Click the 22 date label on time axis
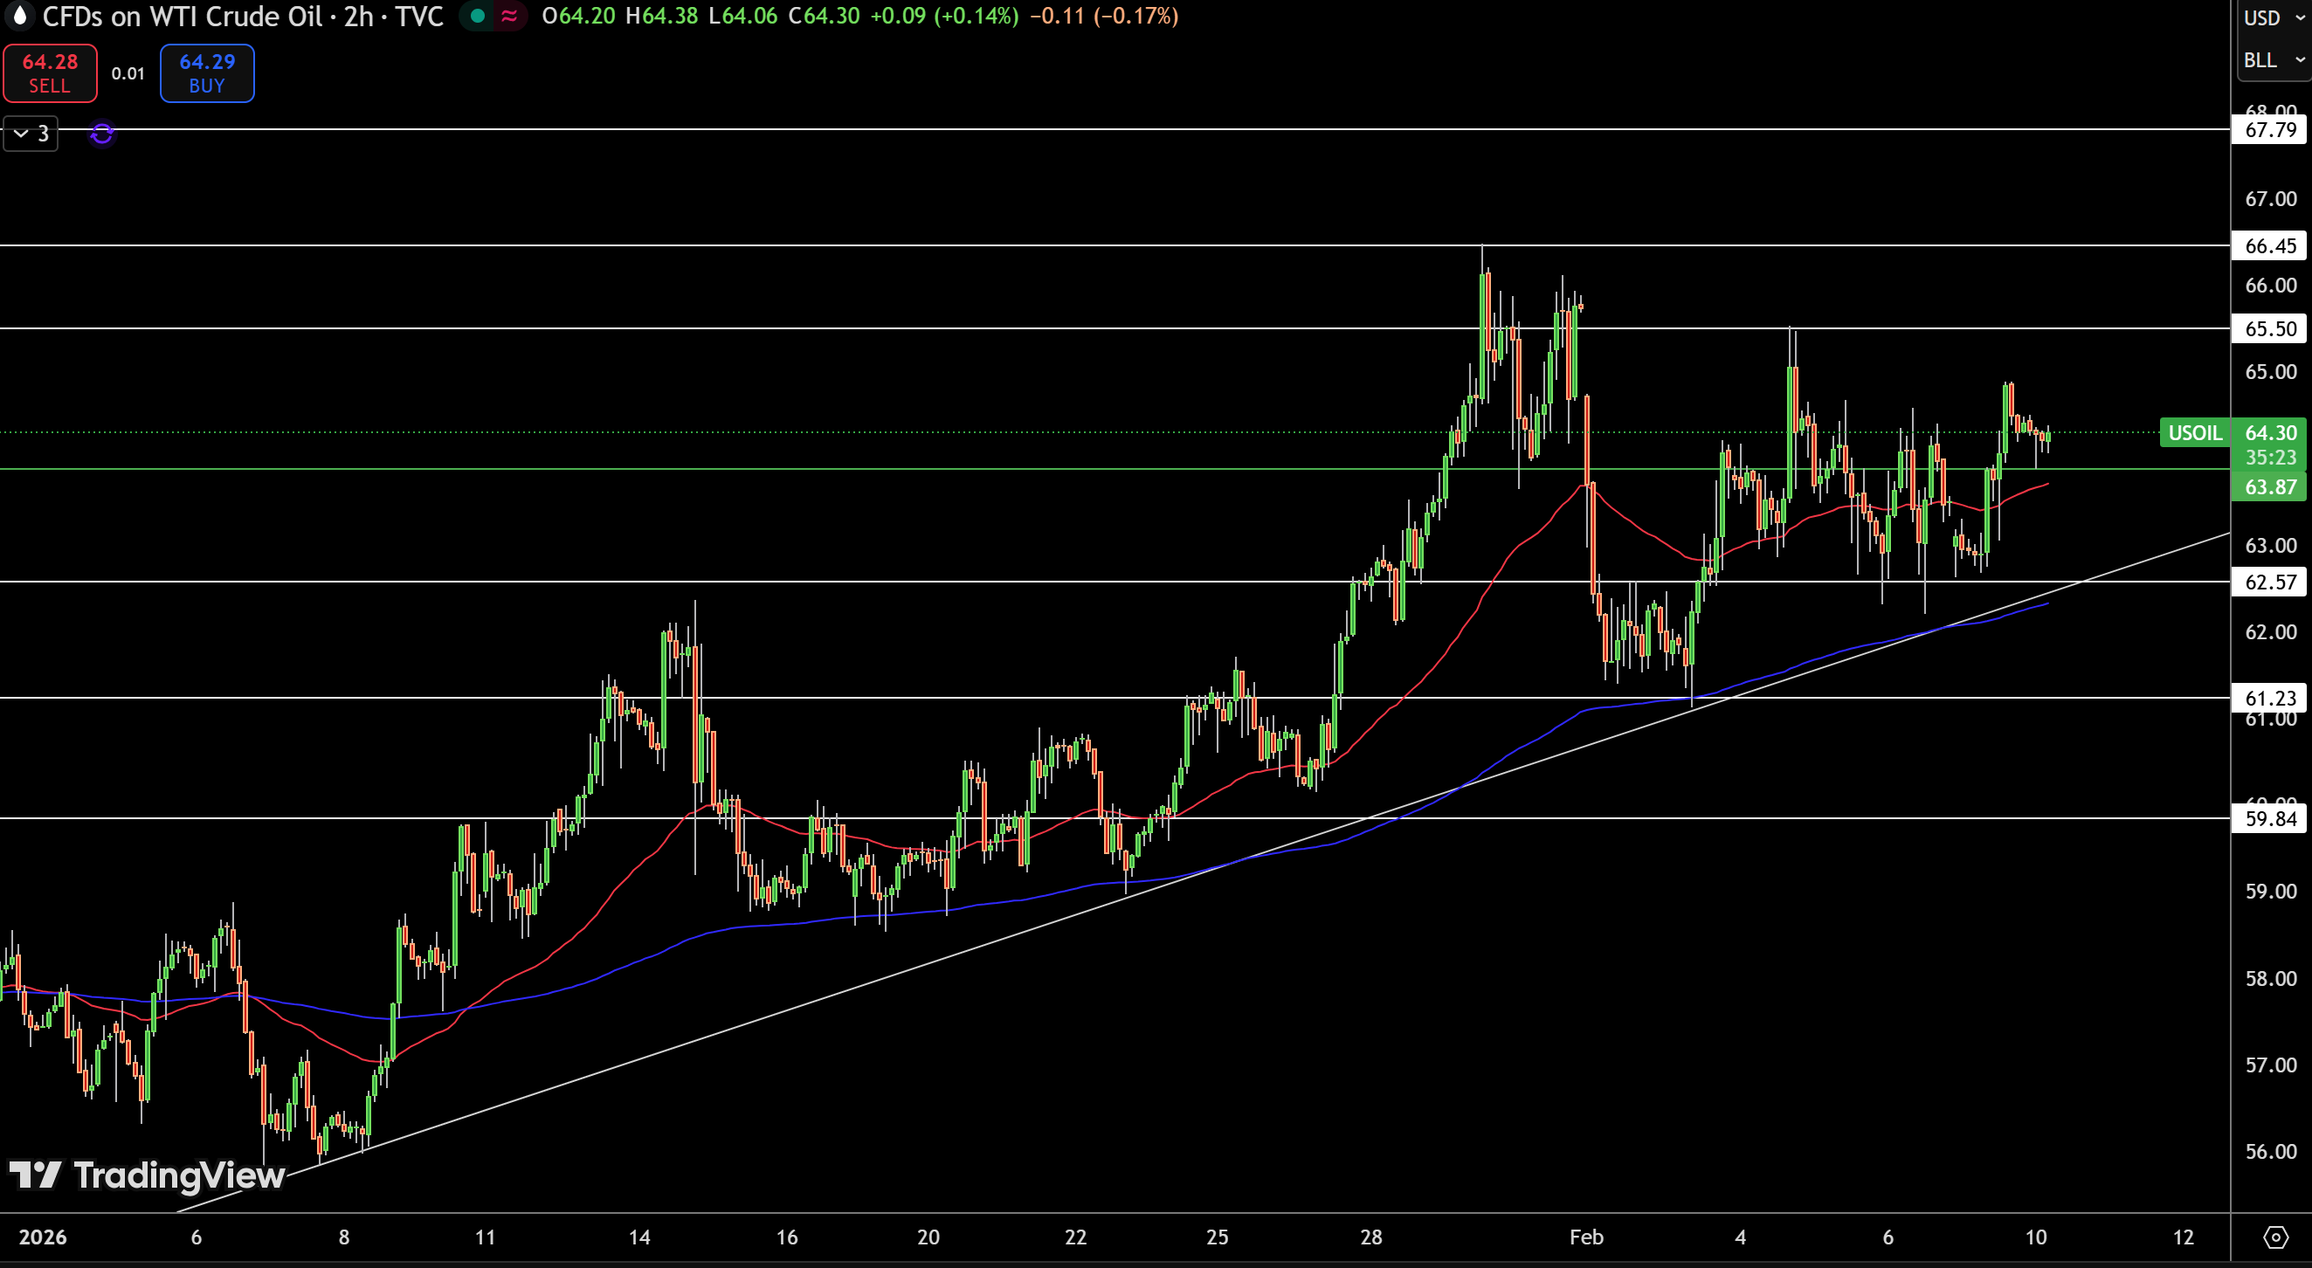This screenshot has height=1268, width=2312. point(1075,1237)
